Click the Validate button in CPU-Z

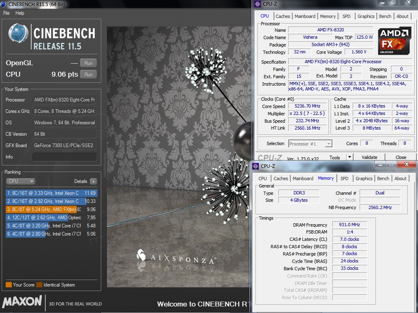point(369,157)
